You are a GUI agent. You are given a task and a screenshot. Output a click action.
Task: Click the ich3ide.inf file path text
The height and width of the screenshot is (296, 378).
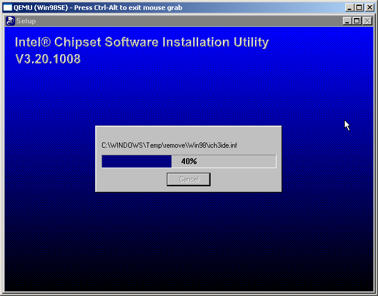(x=169, y=145)
